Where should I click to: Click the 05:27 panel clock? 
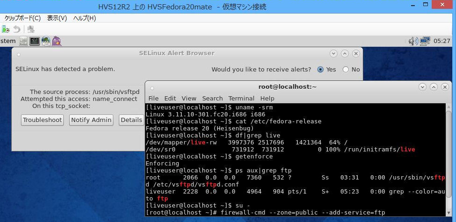click(442, 41)
